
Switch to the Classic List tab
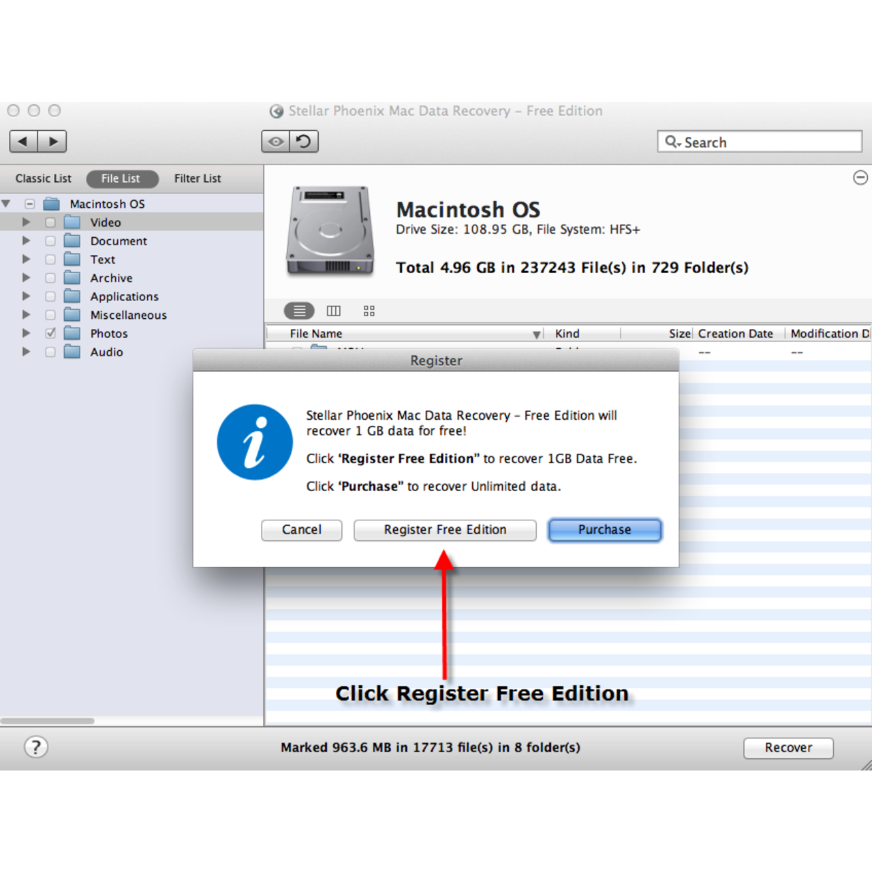click(44, 178)
